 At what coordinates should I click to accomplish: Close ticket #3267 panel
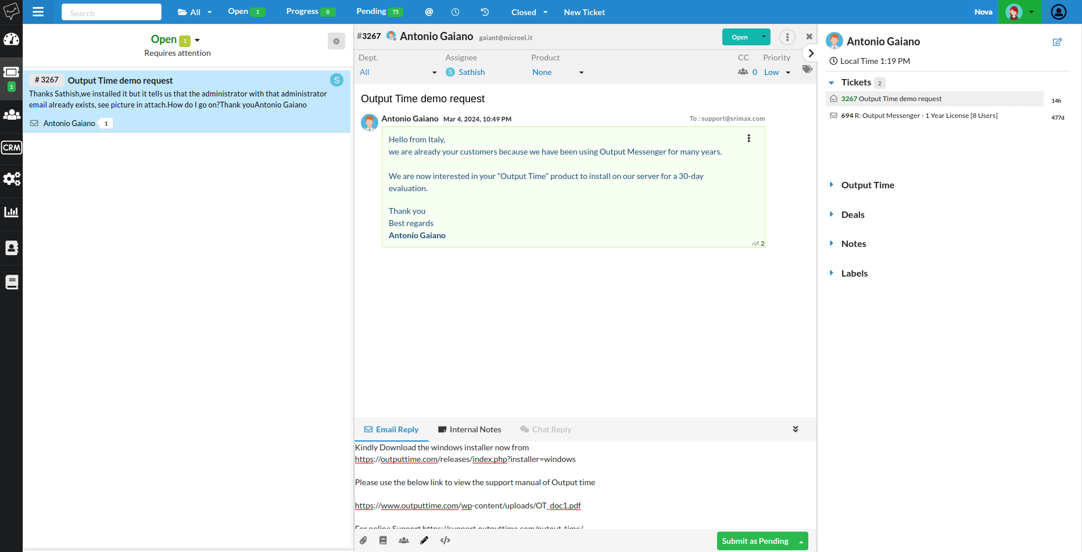pyautogui.click(x=809, y=37)
